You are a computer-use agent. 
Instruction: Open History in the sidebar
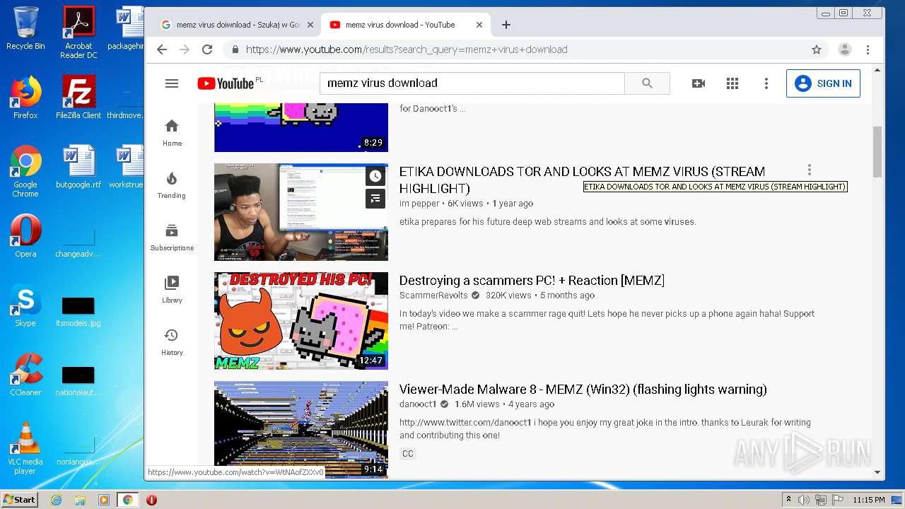click(x=172, y=341)
